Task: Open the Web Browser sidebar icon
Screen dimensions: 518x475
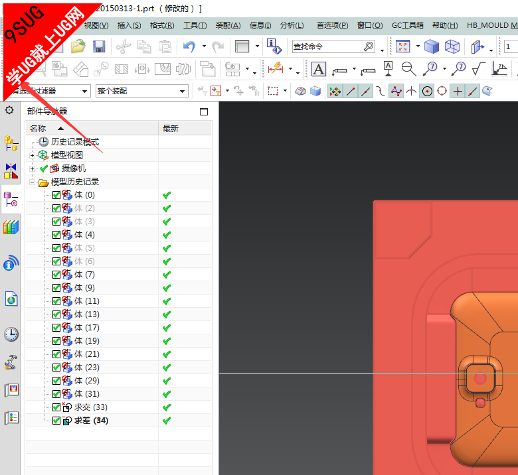Action: [x=11, y=299]
